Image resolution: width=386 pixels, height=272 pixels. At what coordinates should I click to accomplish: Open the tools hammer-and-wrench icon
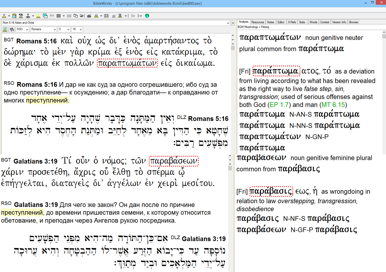click(x=21, y=16)
